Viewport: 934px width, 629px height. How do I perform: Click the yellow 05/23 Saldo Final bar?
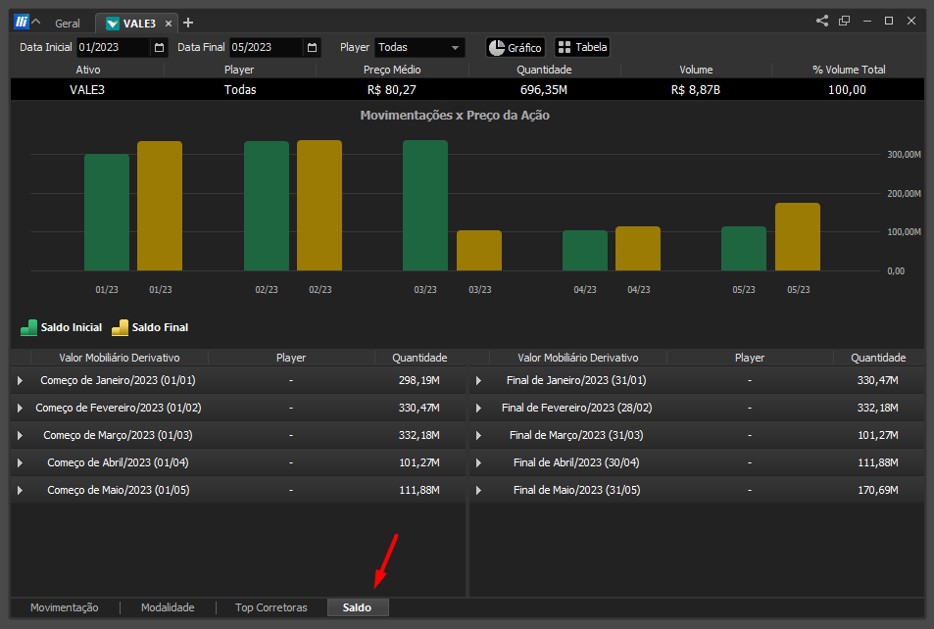click(x=798, y=237)
